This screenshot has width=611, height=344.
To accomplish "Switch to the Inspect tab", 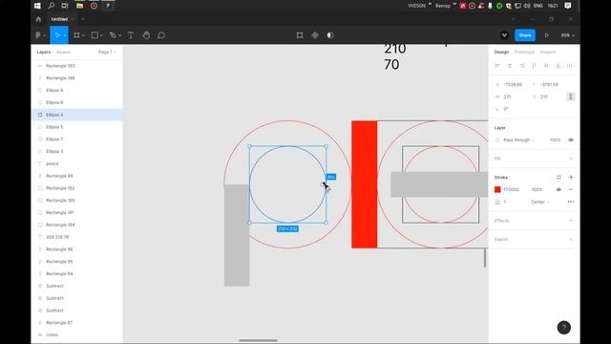I will pos(548,52).
